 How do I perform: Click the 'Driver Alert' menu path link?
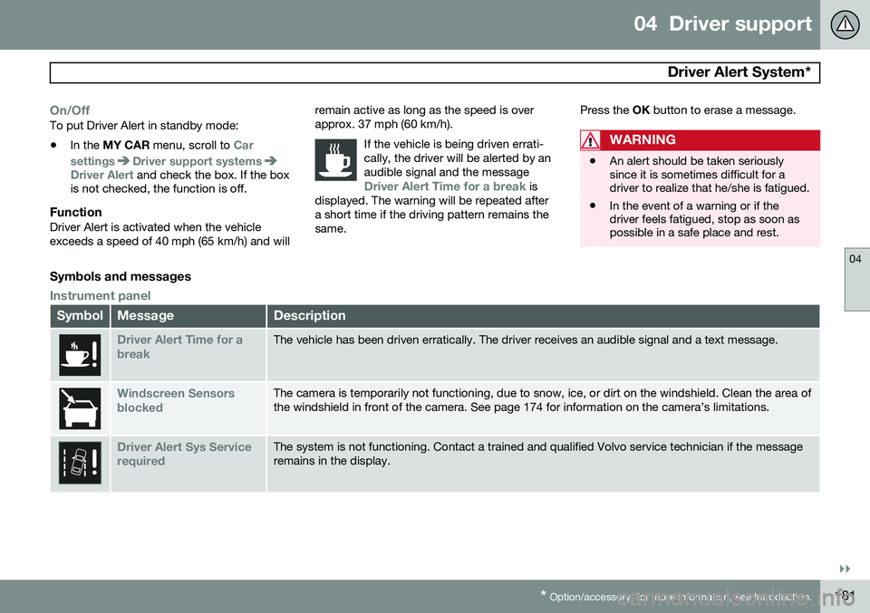tap(101, 175)
